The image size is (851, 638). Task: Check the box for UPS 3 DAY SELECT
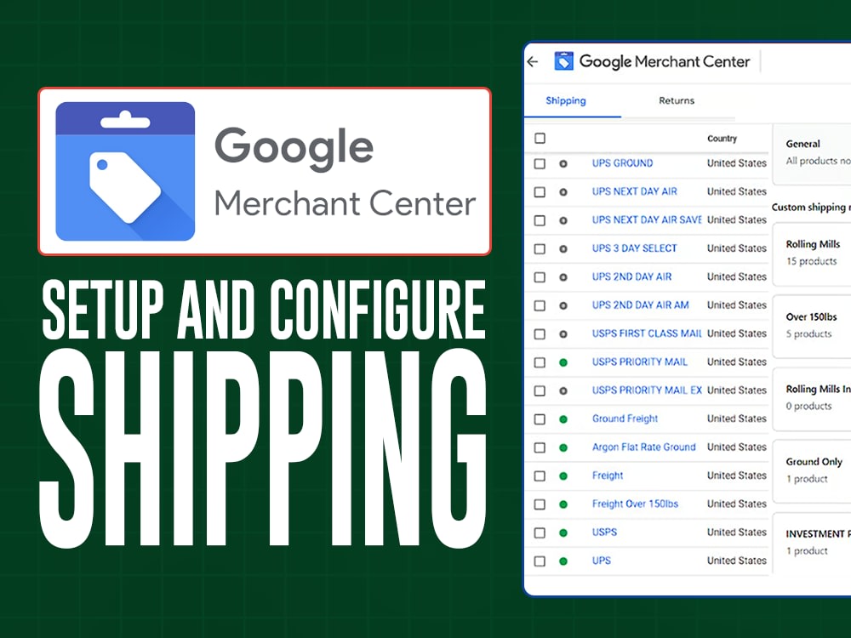click(540, 248)
